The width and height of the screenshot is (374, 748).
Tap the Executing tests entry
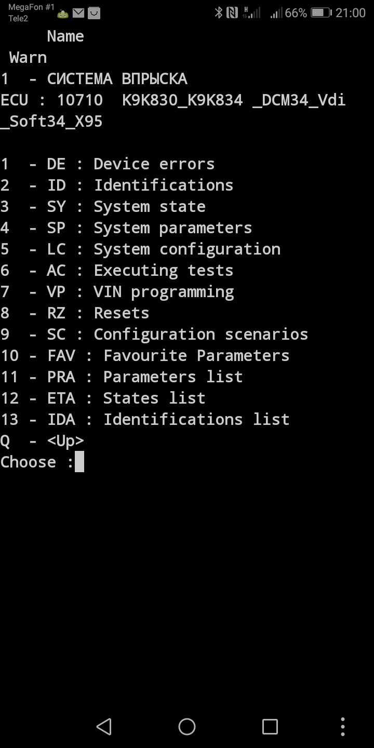coord(117,271)
